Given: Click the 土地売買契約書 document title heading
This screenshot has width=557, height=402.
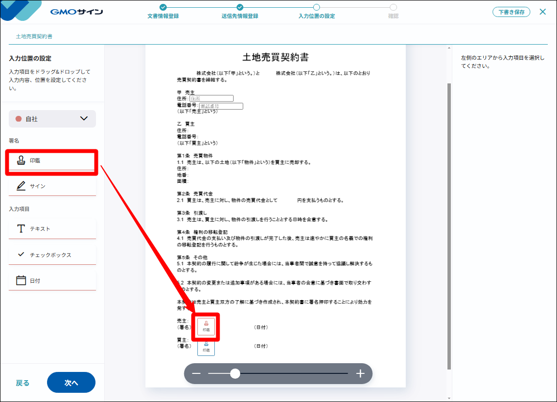Looking at the screenshot, I should pos(276,57).
